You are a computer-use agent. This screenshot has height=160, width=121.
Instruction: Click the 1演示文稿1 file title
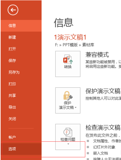(70, 37)
